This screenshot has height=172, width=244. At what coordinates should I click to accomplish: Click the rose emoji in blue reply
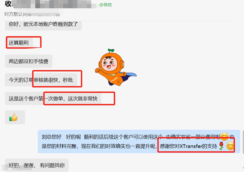pyautogui.click(x=221, y=146)
